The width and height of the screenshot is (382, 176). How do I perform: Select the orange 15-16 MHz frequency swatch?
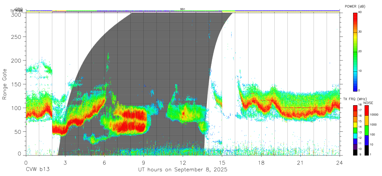(355, 119)
